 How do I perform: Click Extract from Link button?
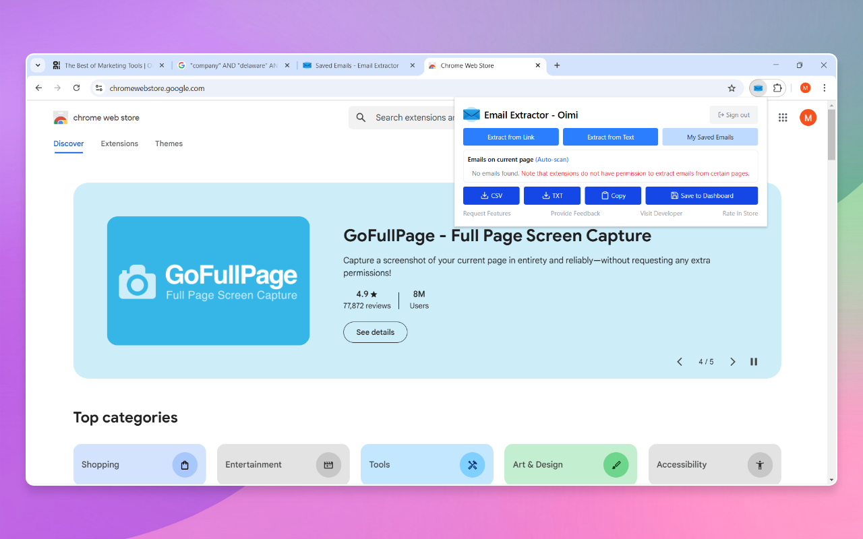pyautogui.click(x=511, y=137)
